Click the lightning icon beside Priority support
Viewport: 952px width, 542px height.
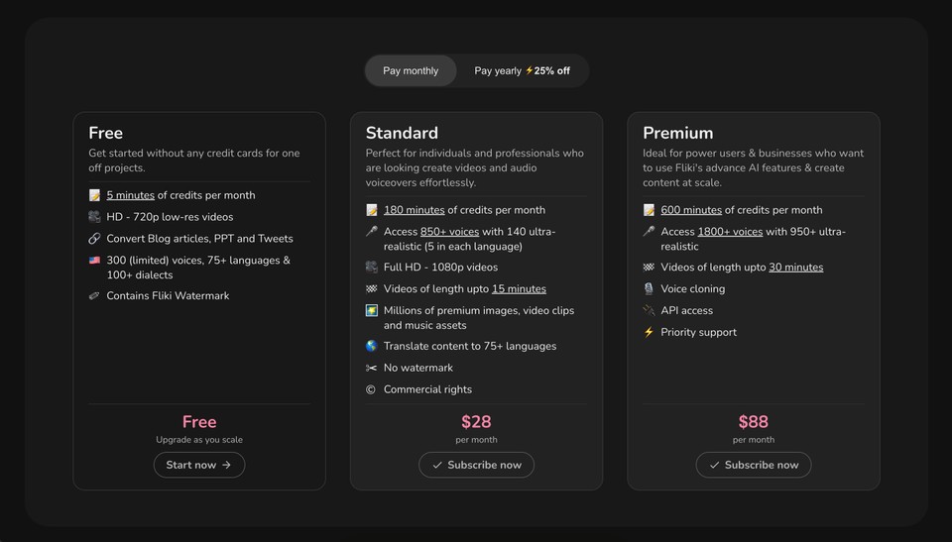(x=649, y=332)
